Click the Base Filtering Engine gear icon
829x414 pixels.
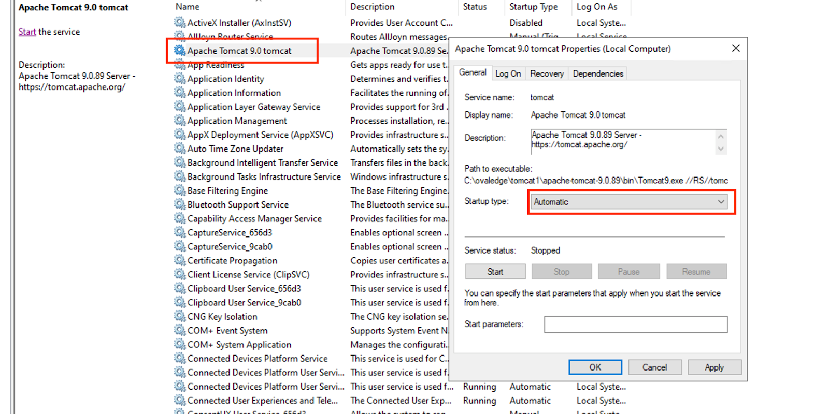[x=180, y=190]
